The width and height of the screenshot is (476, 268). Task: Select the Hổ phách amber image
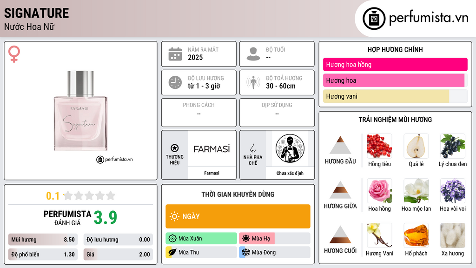tap(416, 235)
